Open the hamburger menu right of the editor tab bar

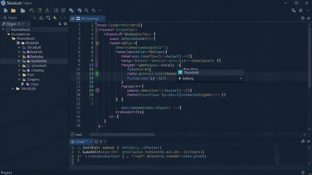point(308,18)
